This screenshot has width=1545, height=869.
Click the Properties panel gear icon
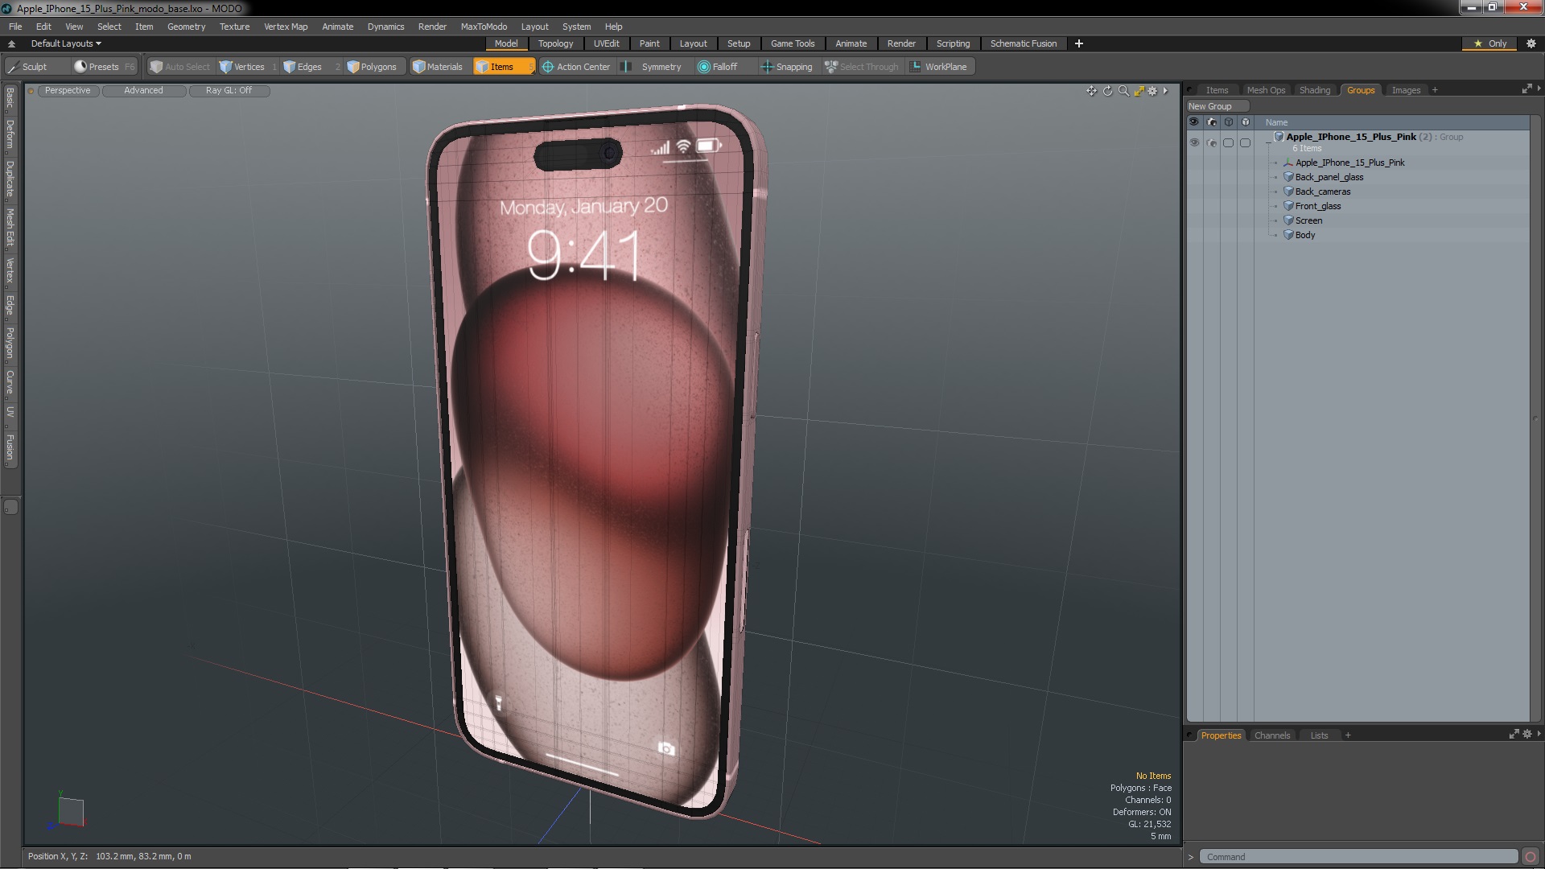pyautogui.click(x=1527, y=734)
